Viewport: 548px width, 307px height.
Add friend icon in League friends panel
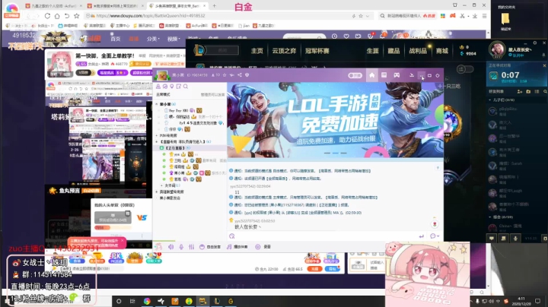(x=520, y=91)
